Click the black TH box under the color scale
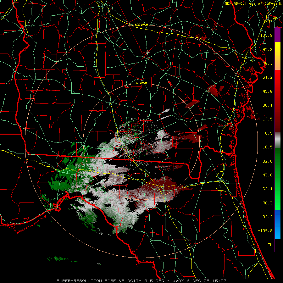Screen dimensions: 283x283 (278, 245)
